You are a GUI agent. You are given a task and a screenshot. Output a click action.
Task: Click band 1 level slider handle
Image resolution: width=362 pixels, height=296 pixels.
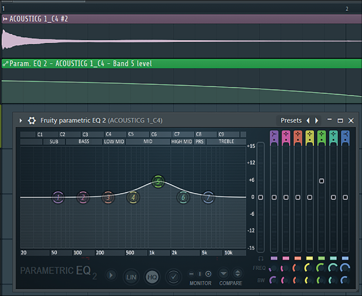(274, 197)
